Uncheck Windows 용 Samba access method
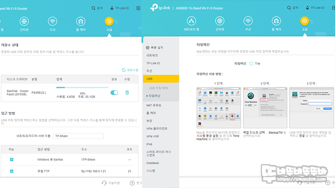 click(12, 159)
